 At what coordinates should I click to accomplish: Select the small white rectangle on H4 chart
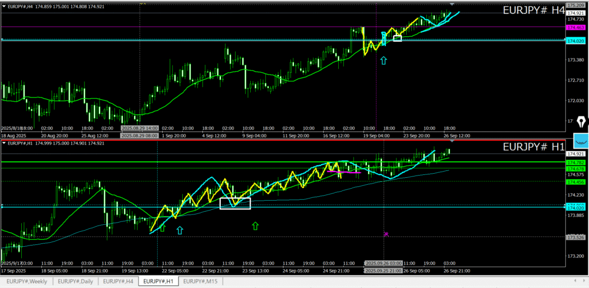pyautogui.click(x=397, y=38)
